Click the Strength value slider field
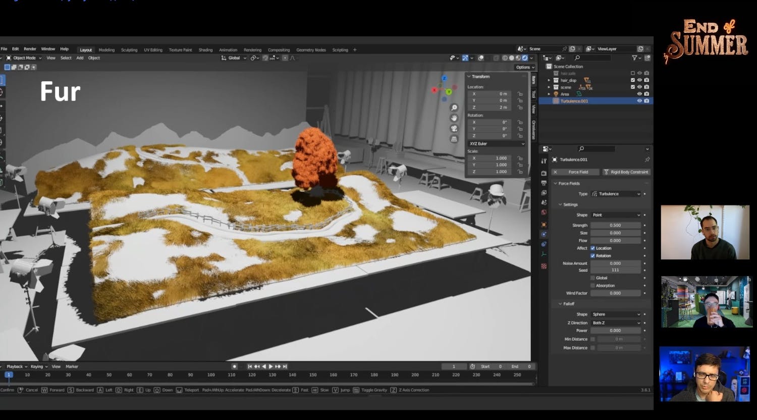This screenshot has width=757, height=420. 615,226
